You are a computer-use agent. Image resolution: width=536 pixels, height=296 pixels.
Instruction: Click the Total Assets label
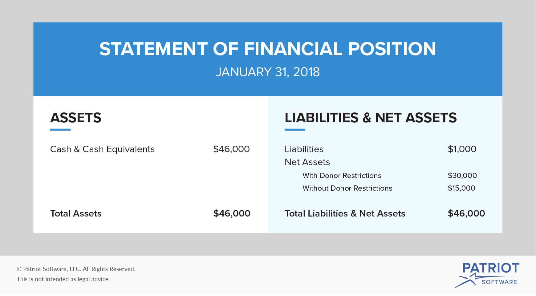pos(76,213)
